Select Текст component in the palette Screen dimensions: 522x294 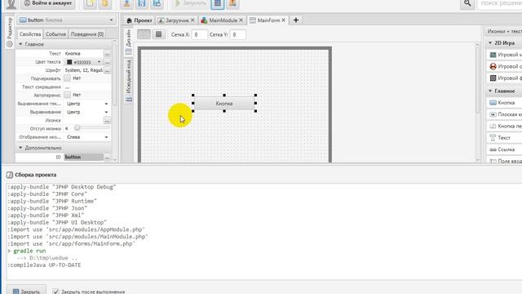(504, 138)
